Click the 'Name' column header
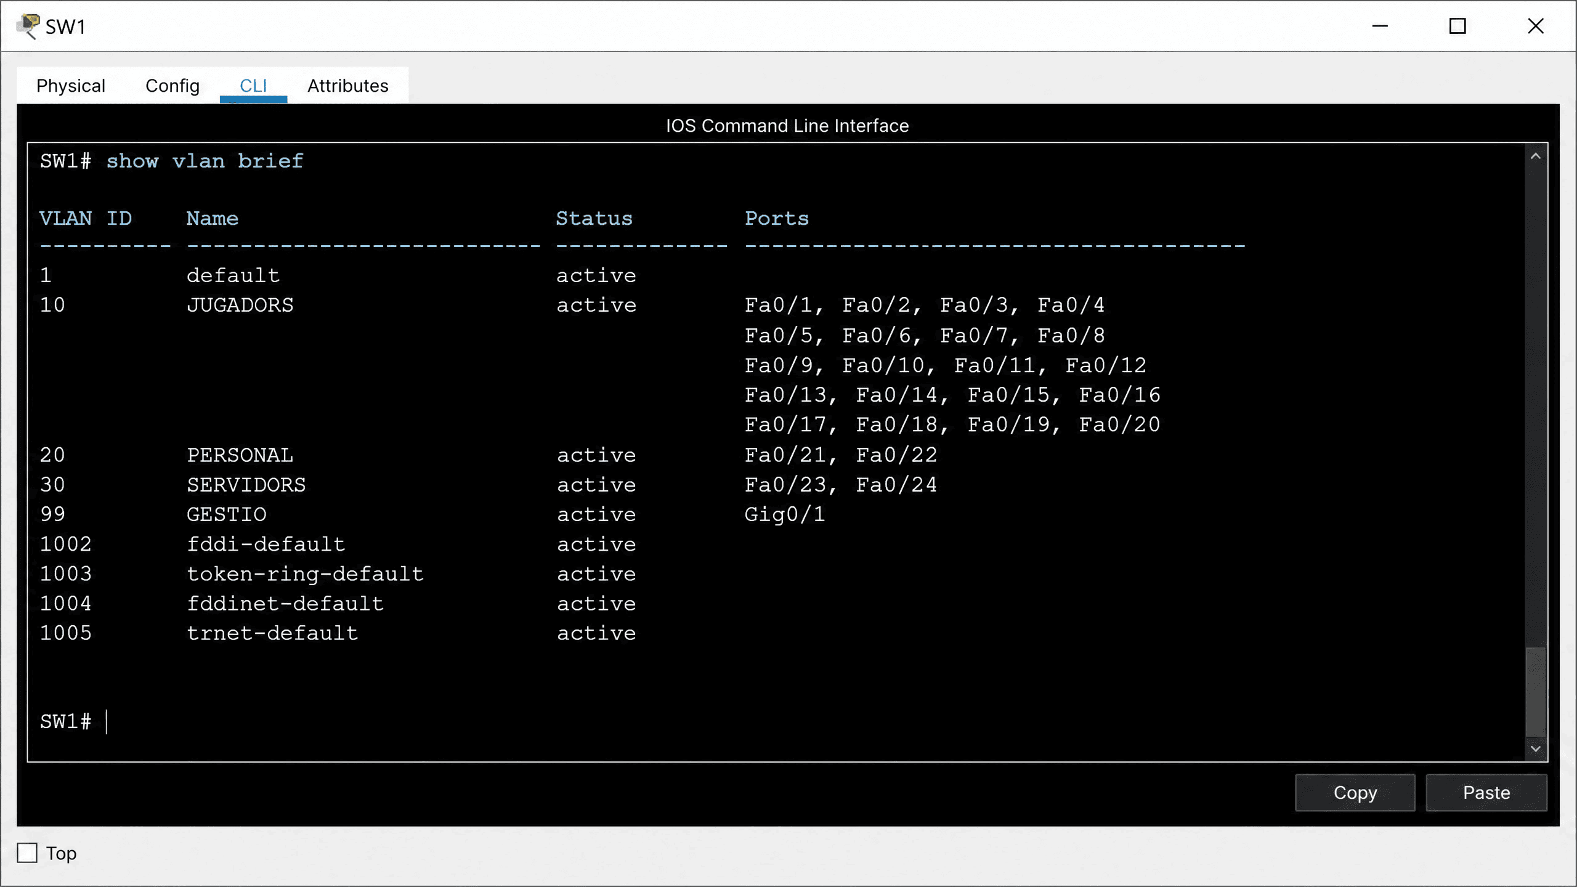Image resolution: width=1577 pixels, height=887 pixels. click(213, 218)
